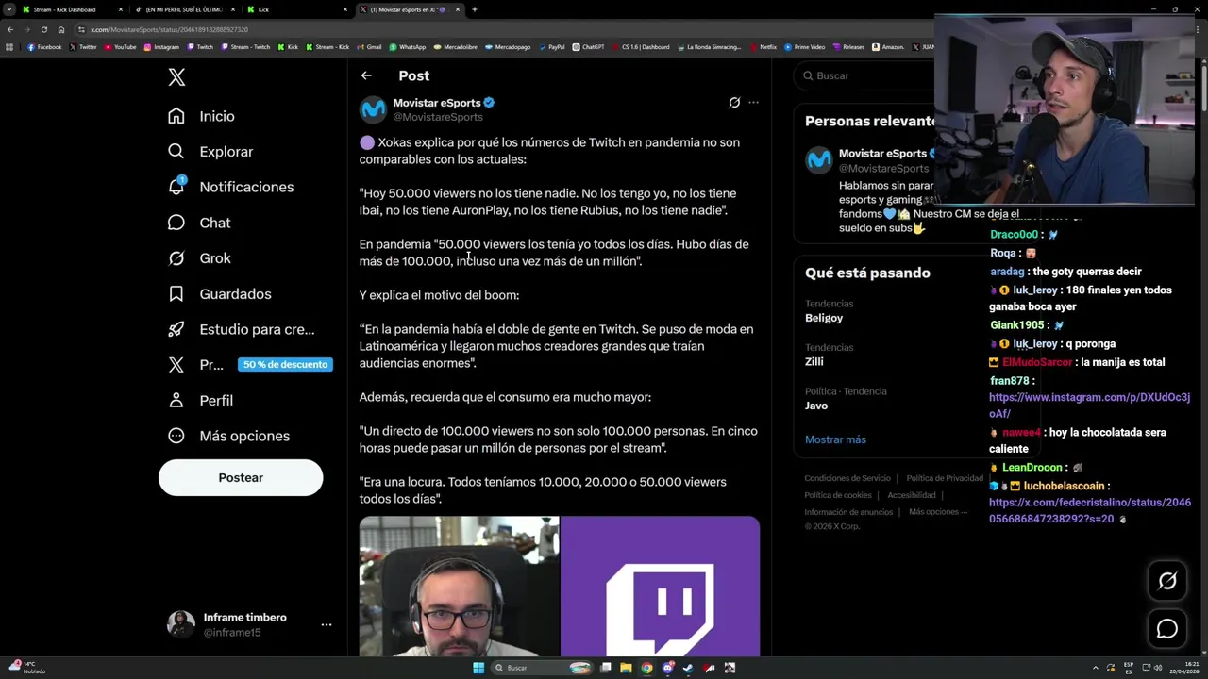This screenshot has height=679, width=1208.
Task: Switch to EN MI PERFIL SUBÍ browser tab
Action: click(184, 9)
